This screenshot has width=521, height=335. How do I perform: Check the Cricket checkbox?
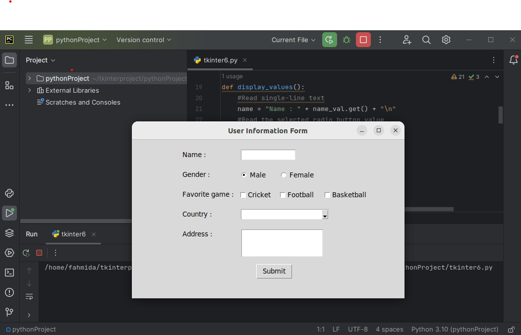(x=242, y=194)
